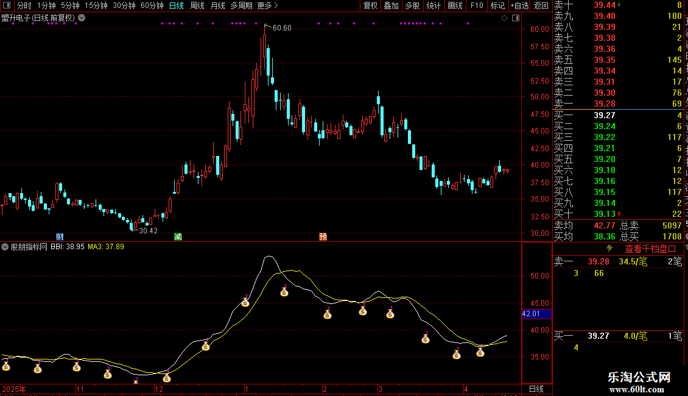The width and height of the screenshot is (688, 396).
Task: Click the first money bag signal at far left
Action: coord(6,366)
